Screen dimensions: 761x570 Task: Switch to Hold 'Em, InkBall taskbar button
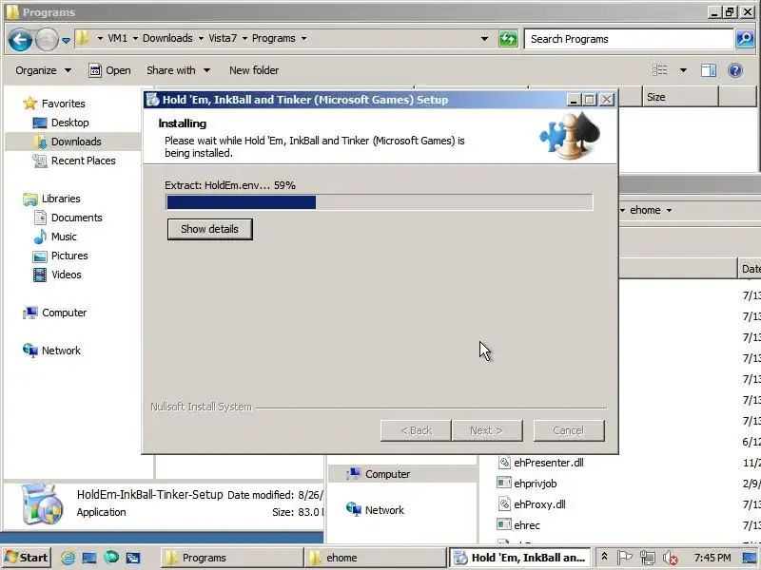pyautogui.click(x=519, y=558)
